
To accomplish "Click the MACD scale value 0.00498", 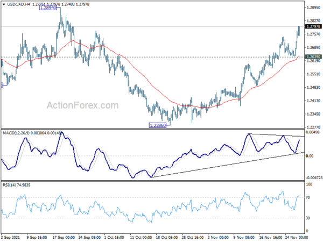I will click(x=313, y=132).
